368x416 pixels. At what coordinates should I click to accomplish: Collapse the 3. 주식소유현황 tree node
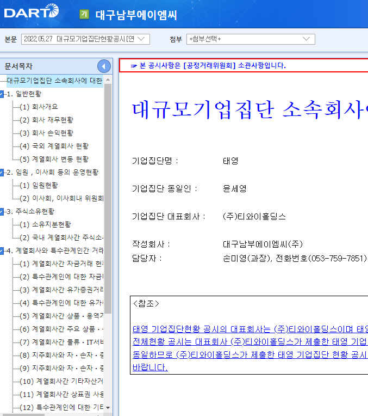[x=2, y=211]
